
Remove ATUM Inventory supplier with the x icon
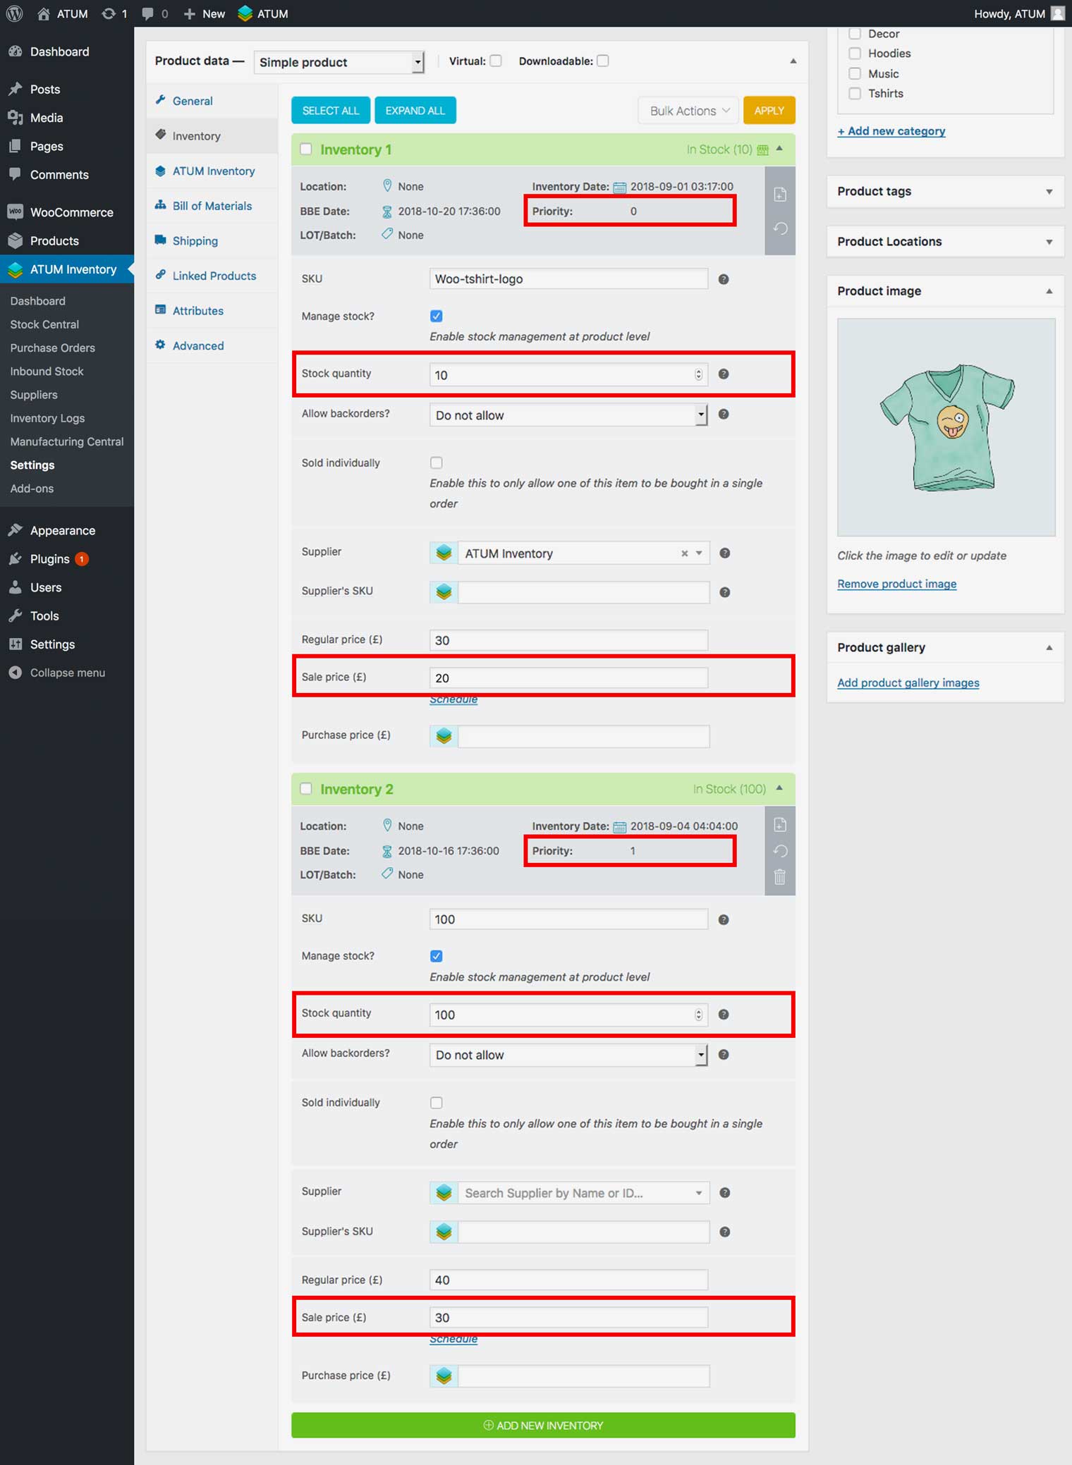click(x=683, y=553)
